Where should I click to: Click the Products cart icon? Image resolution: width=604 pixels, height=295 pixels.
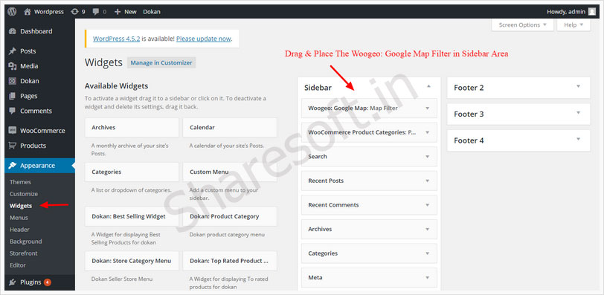coord(13,146)
